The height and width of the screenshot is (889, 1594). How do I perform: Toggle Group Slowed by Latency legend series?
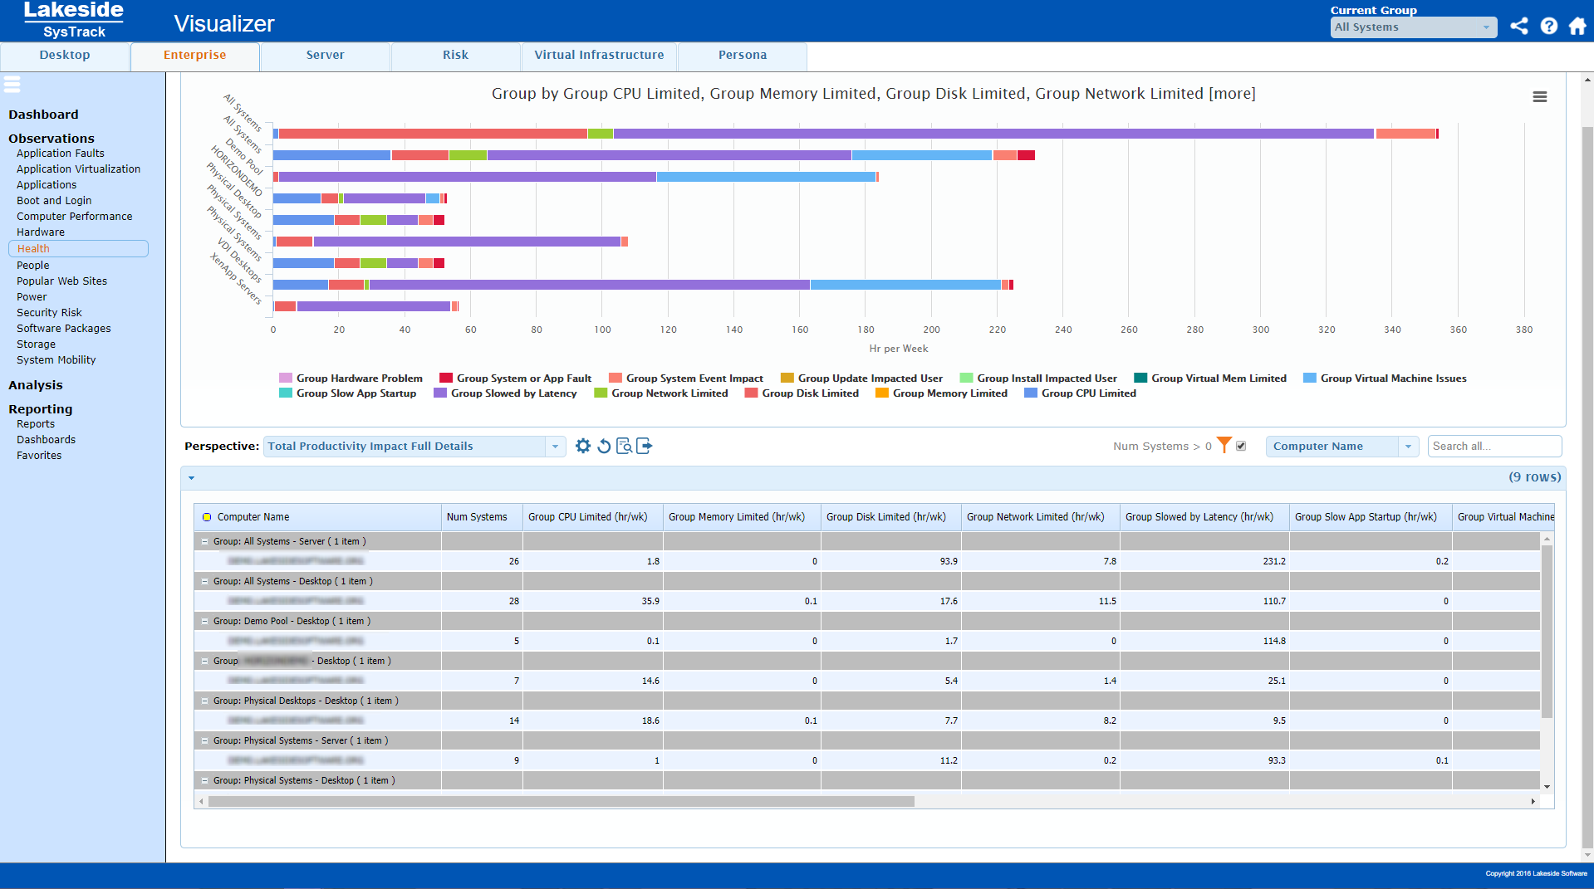pyautogui.click(x=505, y=393)
